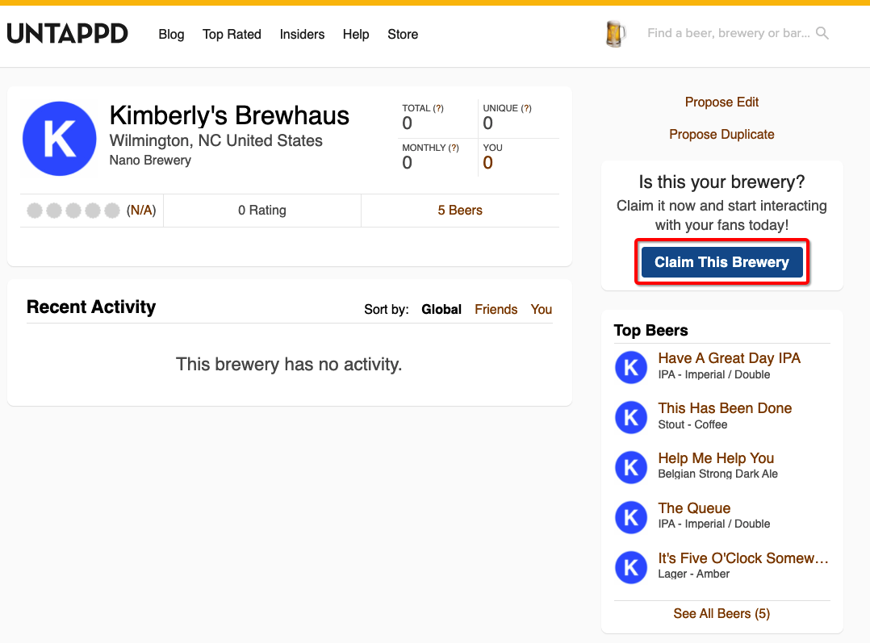Open the Blog from the navigation

tap(171, 34)
